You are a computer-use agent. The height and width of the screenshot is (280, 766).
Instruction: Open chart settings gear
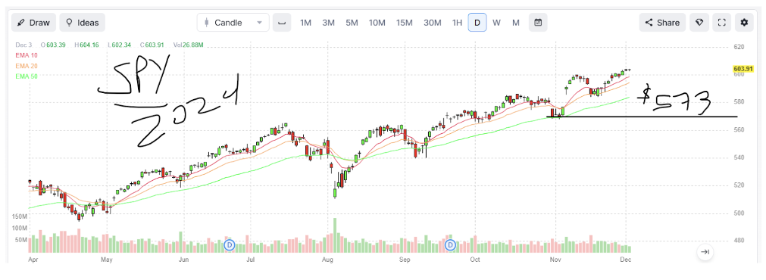coord(744,23)
